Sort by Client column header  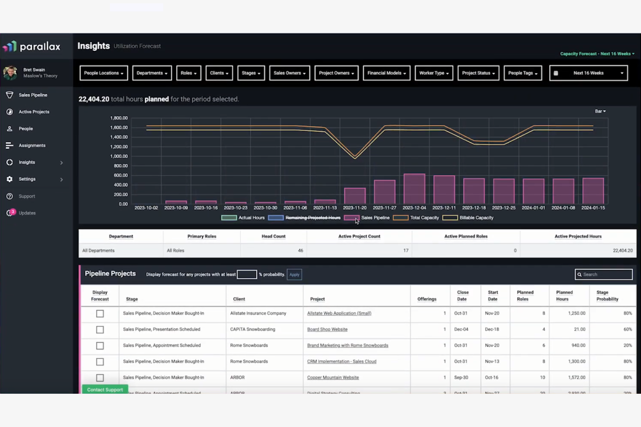point(239,299)
